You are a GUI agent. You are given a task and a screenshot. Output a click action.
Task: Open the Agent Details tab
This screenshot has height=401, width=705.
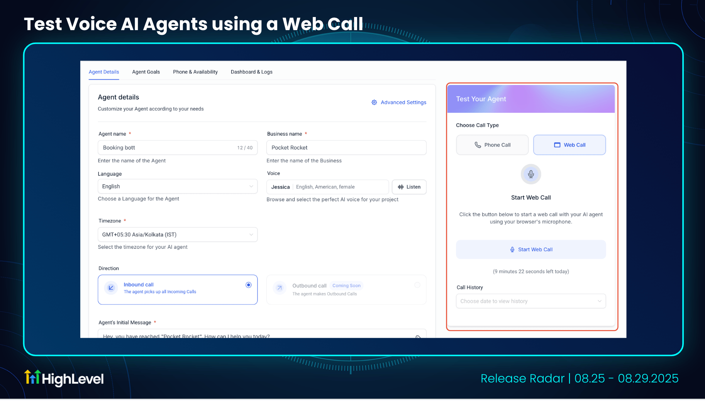click(104, 72)
